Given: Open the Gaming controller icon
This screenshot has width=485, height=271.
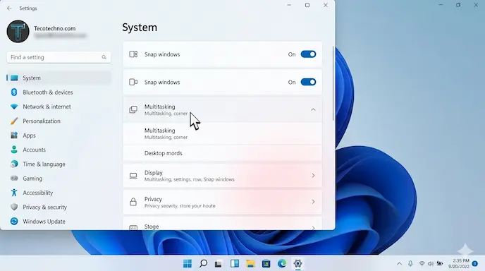Looking at the screenshot, I should [x=14, y=179].
